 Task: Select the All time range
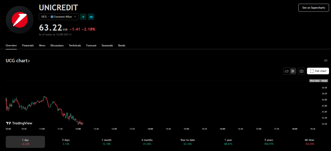309,142
